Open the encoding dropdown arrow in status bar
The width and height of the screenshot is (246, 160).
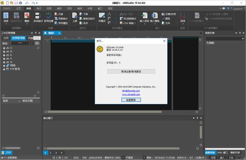pyautogui.click(x=123, y=157)
